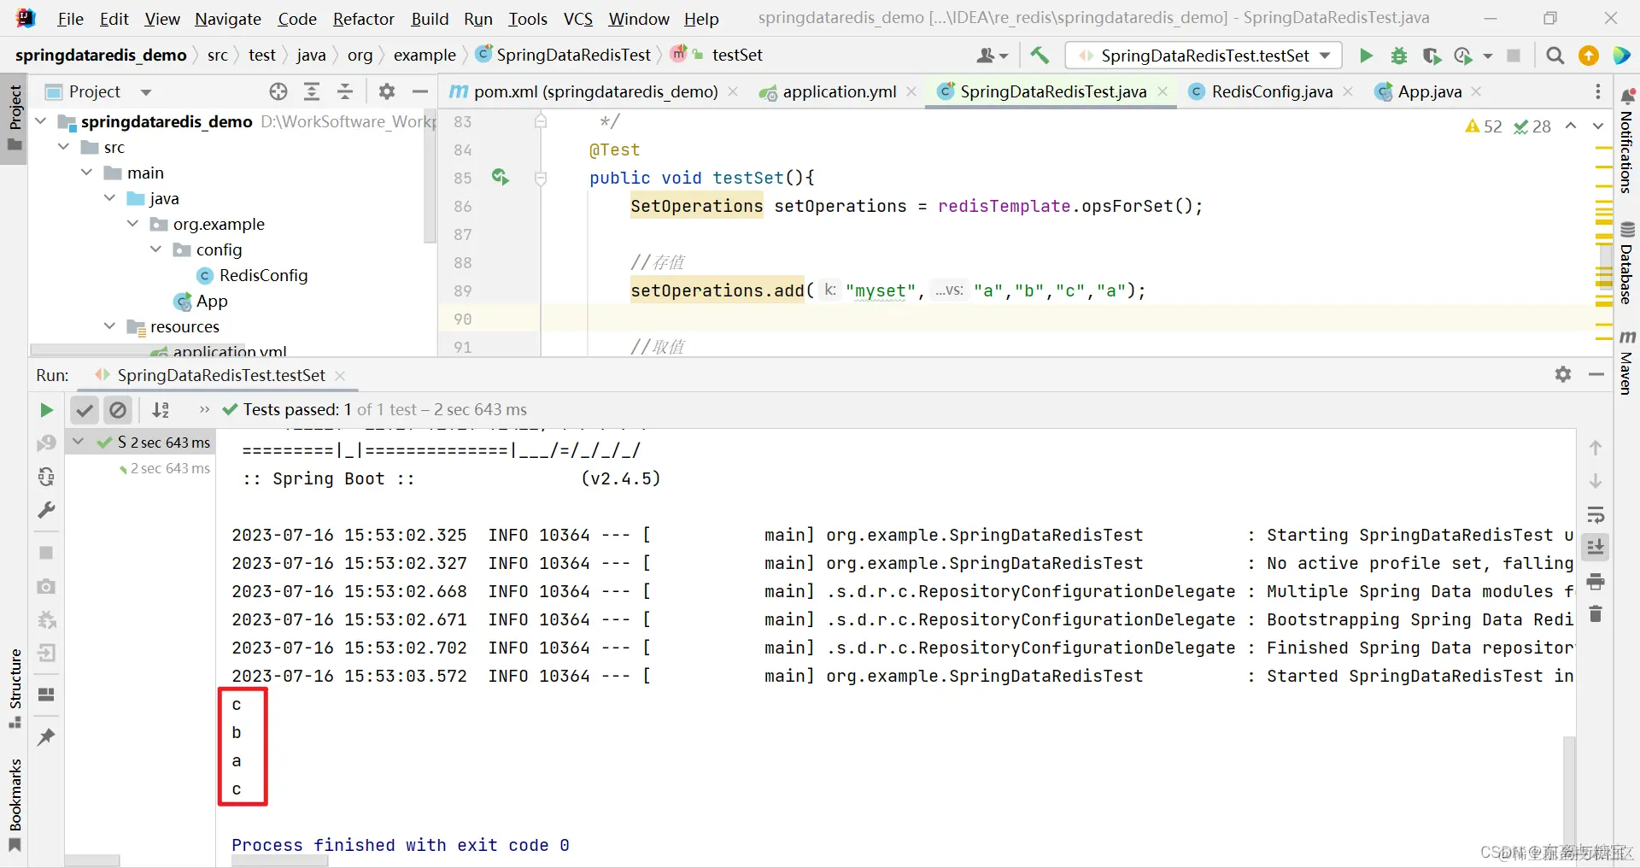This screenshot has height=868, width=1640.
Task: Click the Project tree vertical scrollbar
Action: (x=430, y=175)
